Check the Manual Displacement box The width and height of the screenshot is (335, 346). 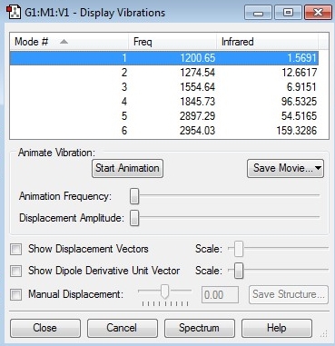pyautogui.click(x=15, y=294)
